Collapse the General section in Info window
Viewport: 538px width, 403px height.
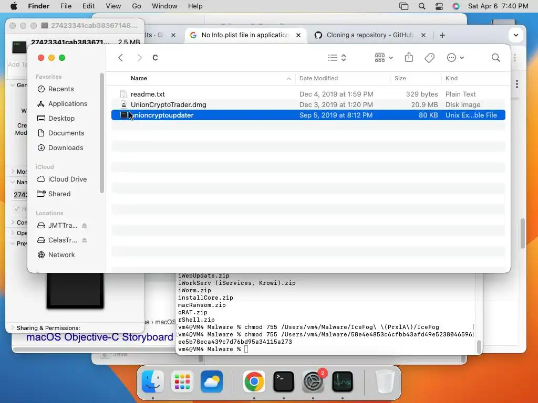tap(13, 84)
